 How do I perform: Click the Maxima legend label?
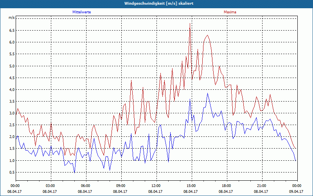tap(230, 12)
